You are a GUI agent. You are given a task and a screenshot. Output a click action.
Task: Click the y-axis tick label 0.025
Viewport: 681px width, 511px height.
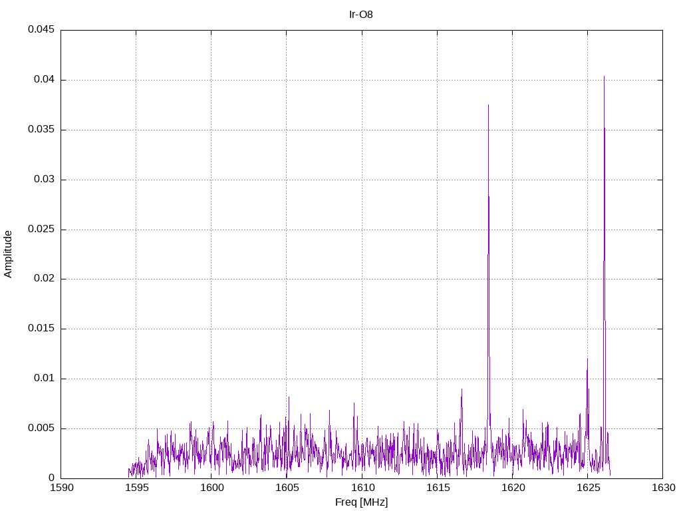point(41,229)
